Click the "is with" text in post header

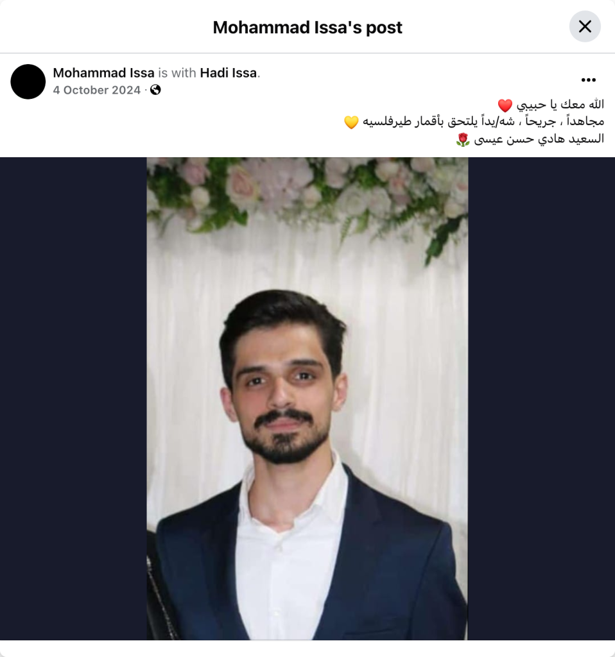coord(177,73)
